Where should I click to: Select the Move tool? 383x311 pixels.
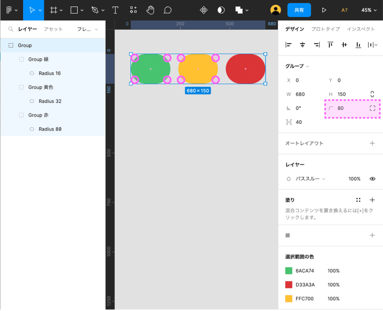(x=32, y=10)
